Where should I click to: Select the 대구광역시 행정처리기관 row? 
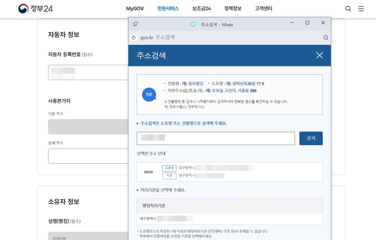[x=230, y=219]
